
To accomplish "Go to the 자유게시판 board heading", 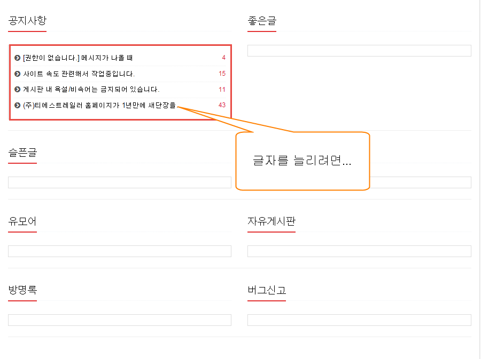I will coord(271,221).
